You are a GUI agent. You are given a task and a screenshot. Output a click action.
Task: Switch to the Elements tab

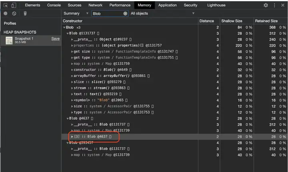click(32, 5)
